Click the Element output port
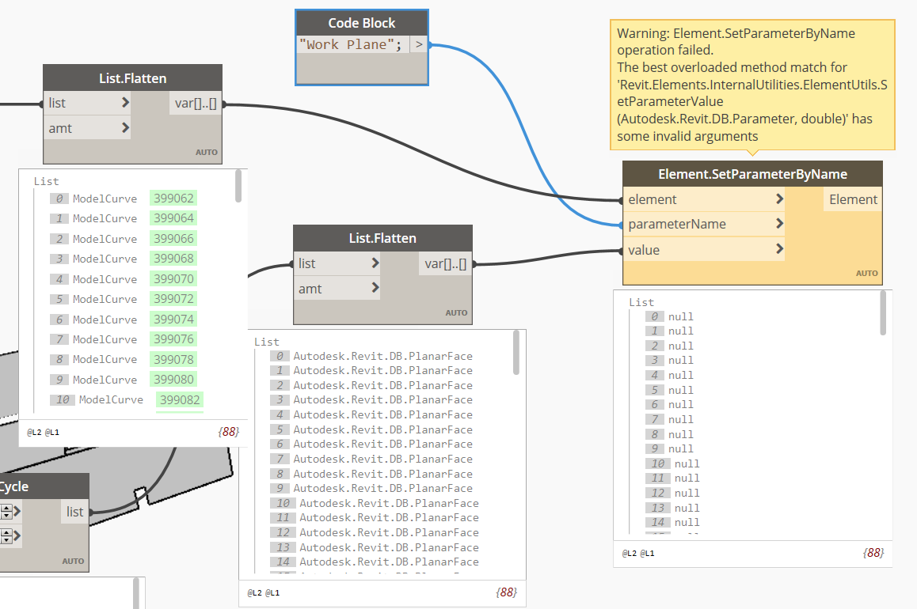 click(853, 199)
